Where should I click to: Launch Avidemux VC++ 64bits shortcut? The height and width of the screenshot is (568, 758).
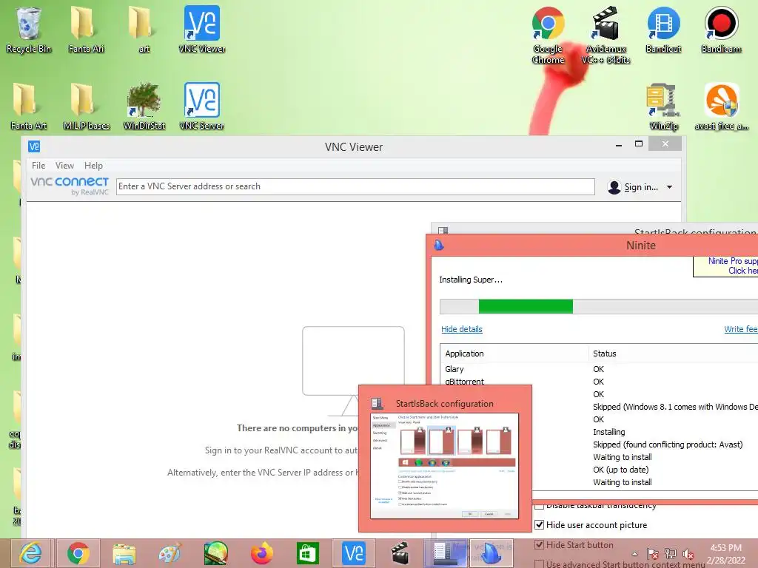coord(606,35)
